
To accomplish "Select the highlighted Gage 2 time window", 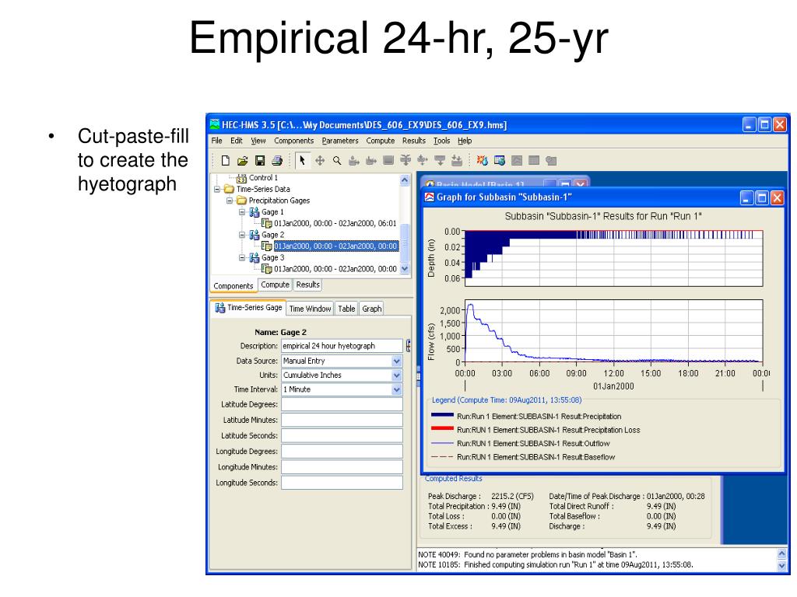I will (335, 246).
